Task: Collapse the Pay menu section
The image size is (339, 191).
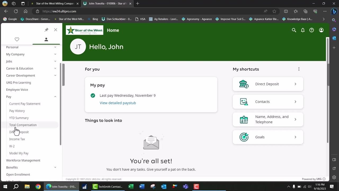Action: tap(31, 97)
